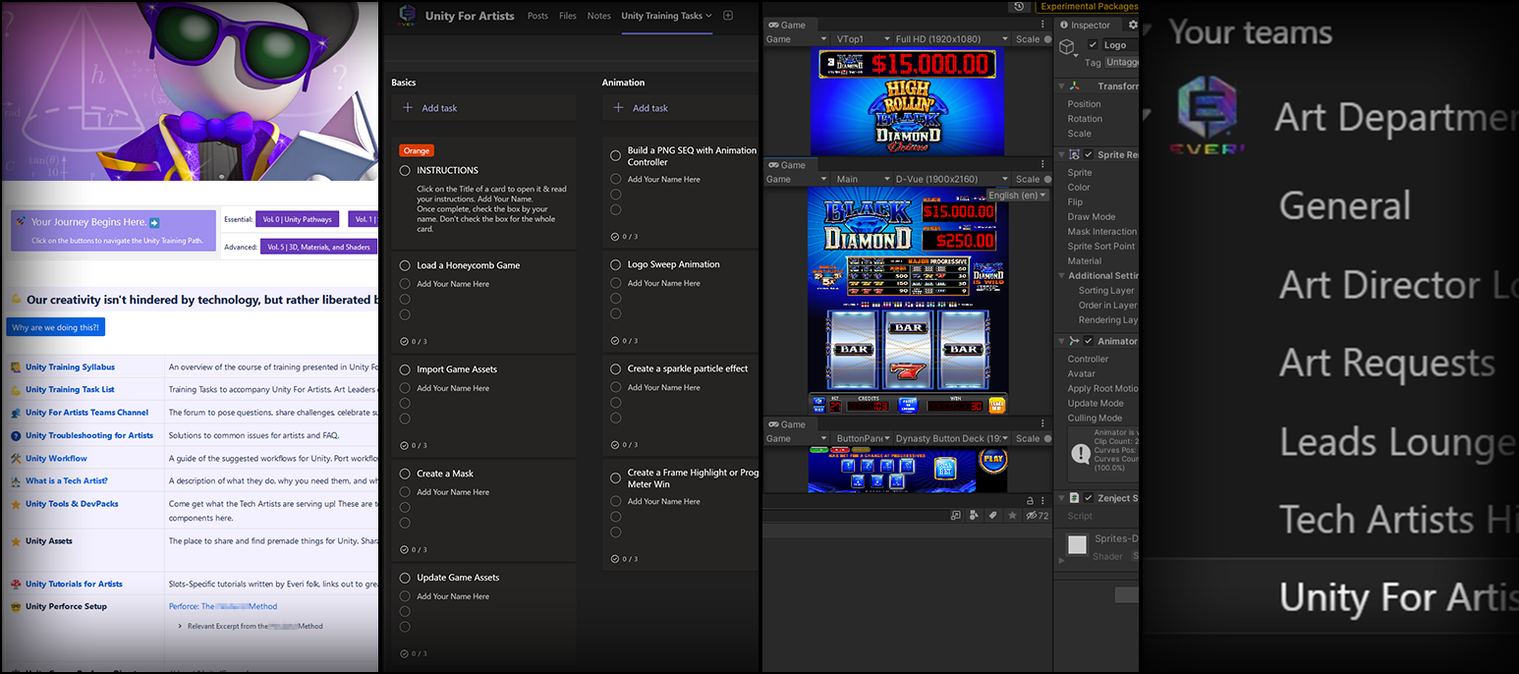Click the Sprite Renderer component icon
The image size is (1519, 674).
pyautogui.click(x=1075, y=154)
